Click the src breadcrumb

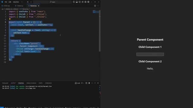(x=3, y=9)
